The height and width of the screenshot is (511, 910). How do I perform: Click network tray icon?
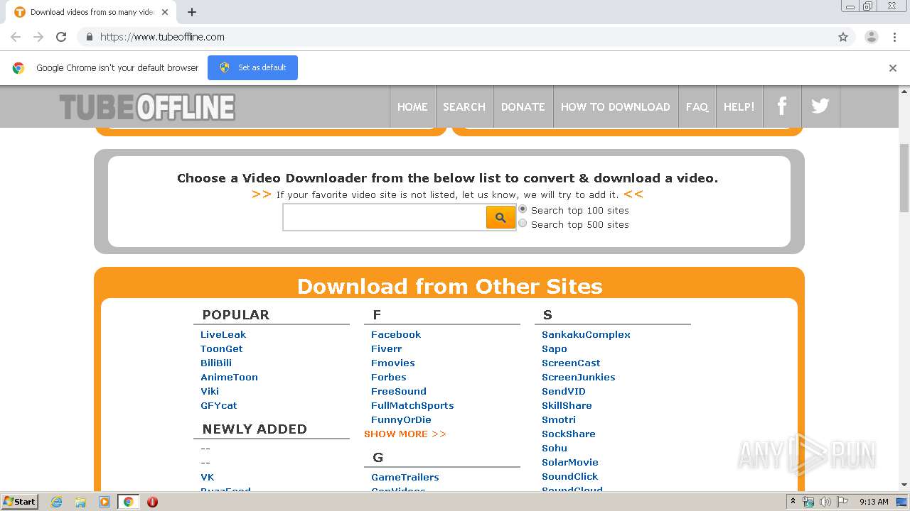click(808, 502)
